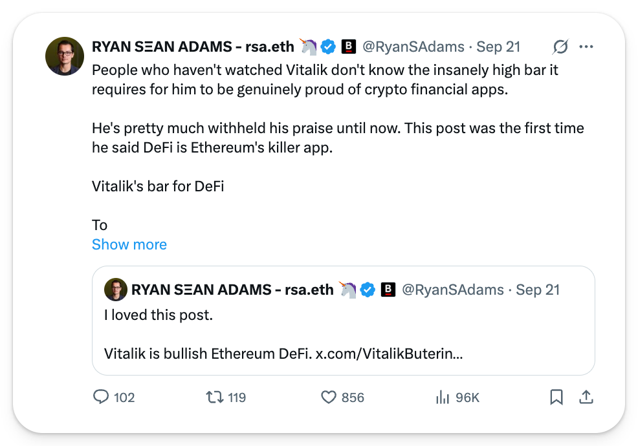Expand tweet with Show more
This screenshot has height=446, width=638.
click(x=129, y=244)
